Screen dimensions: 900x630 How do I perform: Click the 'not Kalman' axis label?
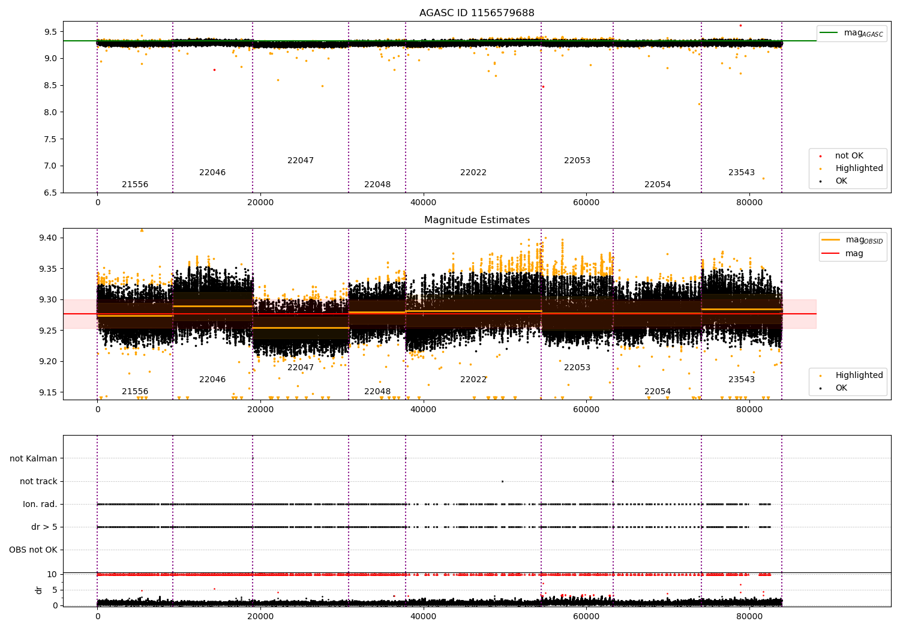coord(34,458)
